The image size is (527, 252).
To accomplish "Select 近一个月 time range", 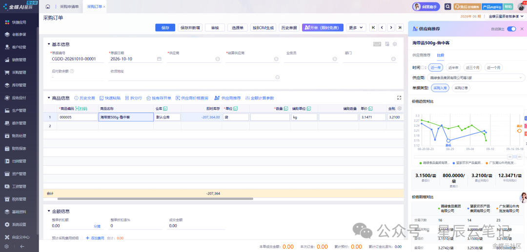I will tap(493, 67).
